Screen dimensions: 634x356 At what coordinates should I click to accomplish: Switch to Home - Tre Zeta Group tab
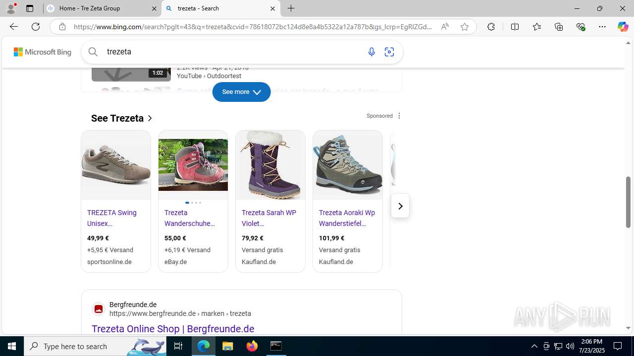tap(102, 8)
